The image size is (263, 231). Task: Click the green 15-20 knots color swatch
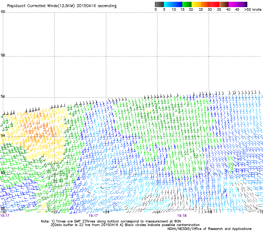187,4
